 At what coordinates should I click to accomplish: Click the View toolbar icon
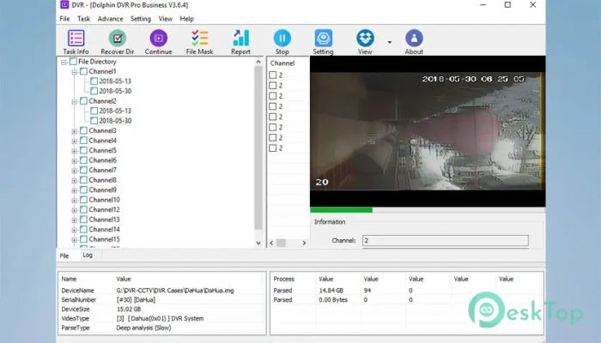point(365,42)
